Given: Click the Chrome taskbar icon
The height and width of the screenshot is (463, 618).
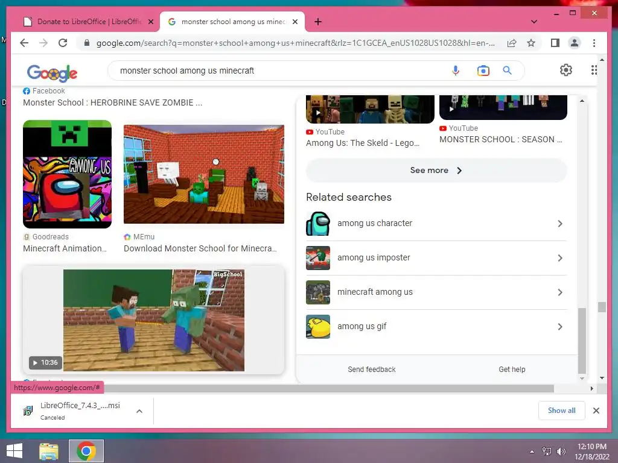Looking at the screenshot, I should (86, 451).
